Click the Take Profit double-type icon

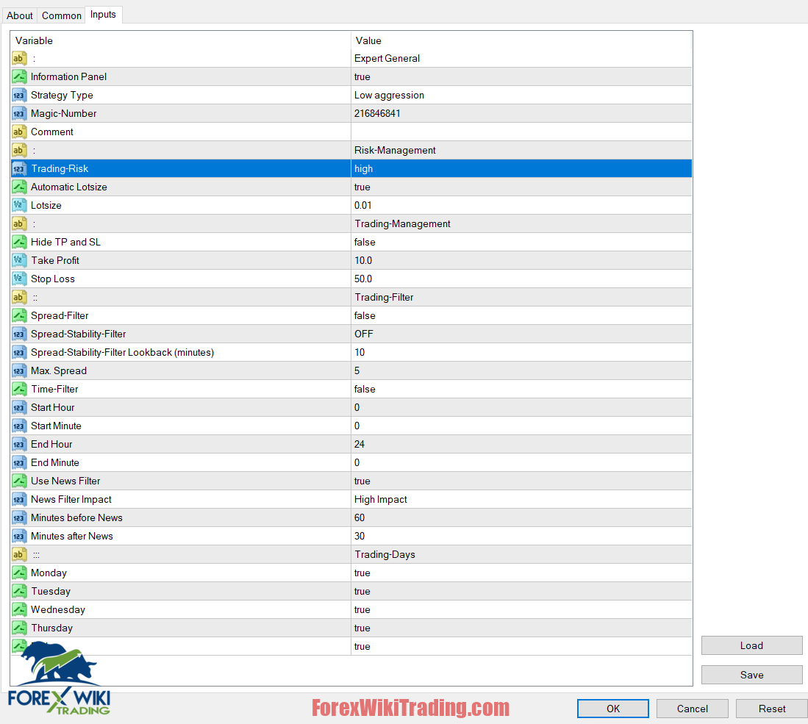coord(19,261)
